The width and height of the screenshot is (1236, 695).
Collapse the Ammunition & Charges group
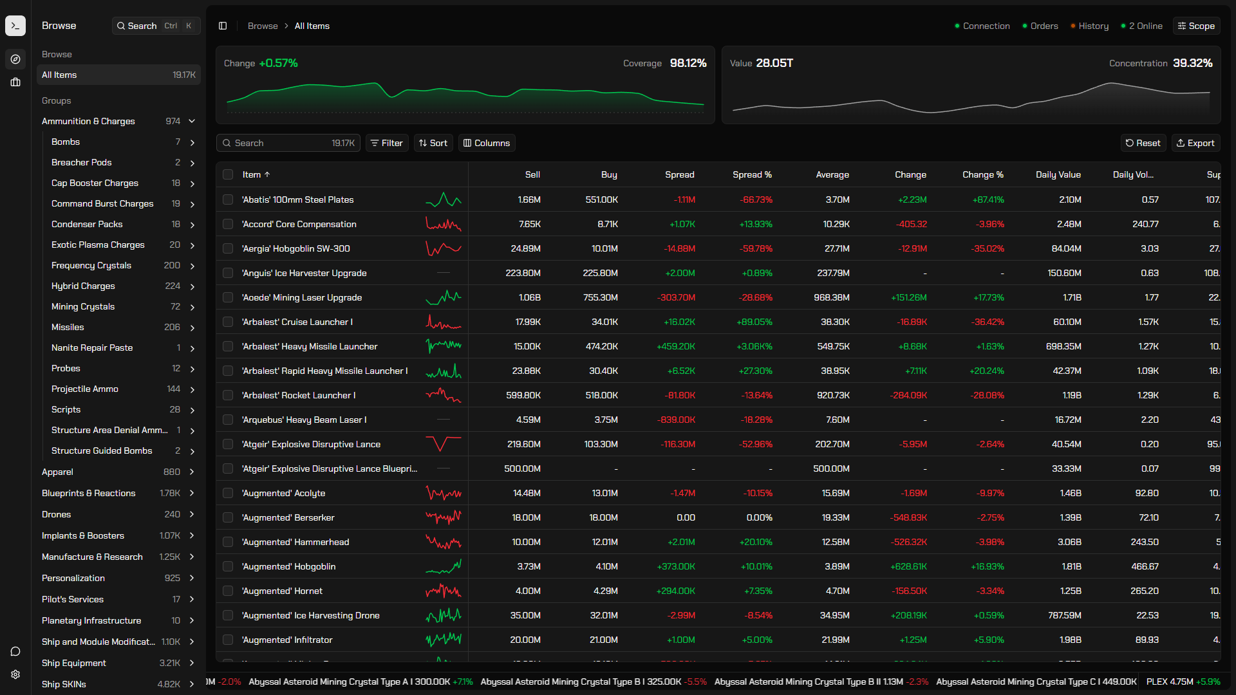pyautogui.click(x=192, y=121)
